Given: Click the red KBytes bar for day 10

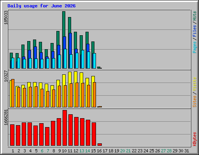Looking at the screenshot, I should tap(65, 128).
